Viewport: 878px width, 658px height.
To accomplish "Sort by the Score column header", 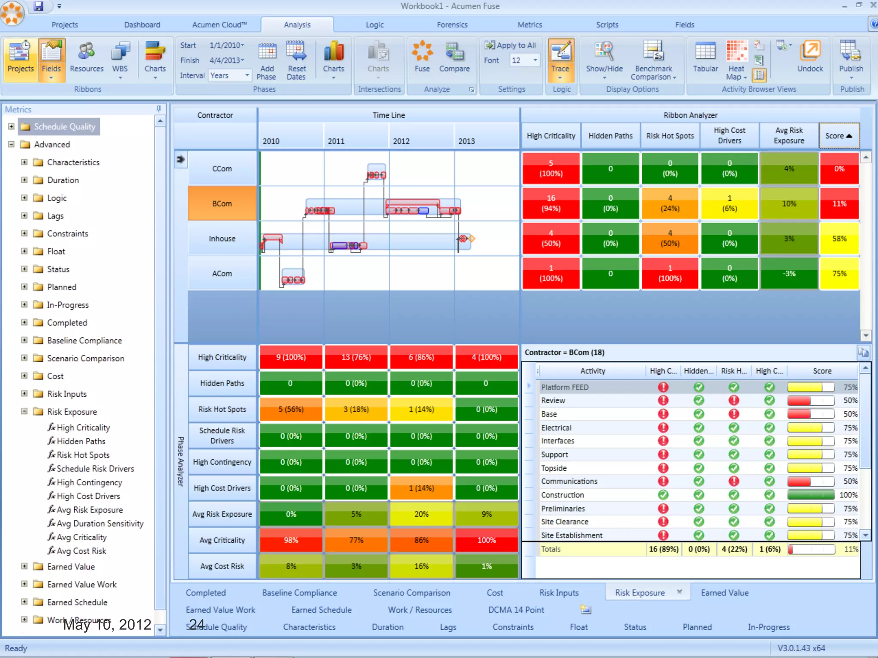I will tap(839, 136).
